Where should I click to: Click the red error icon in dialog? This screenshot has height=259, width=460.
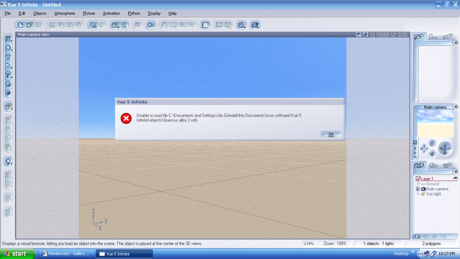click(x=126, y=119)
